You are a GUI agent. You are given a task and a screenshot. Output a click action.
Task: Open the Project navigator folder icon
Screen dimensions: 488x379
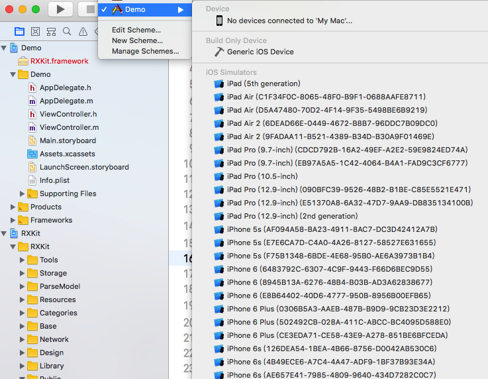point(19,31)
